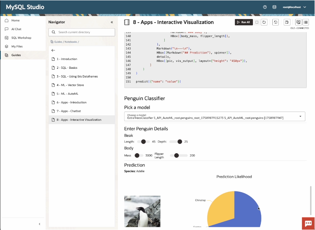Click the penguin photo thumbnail
The height and width of the screenshot is (230, 315).
tap(142, 211)
